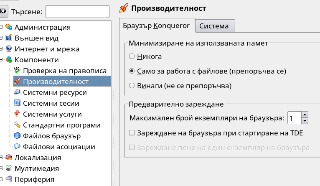Click the Стандартни програми wrench icon
The height and width of the screenshot is (186, 320).
tap(17, 125)
